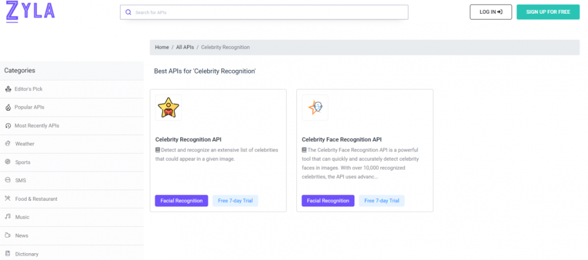Go to Home breadcrumb

[162, 47]
